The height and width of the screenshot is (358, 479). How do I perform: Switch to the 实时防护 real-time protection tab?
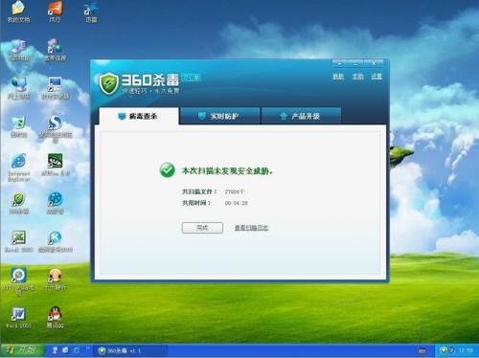220,116
